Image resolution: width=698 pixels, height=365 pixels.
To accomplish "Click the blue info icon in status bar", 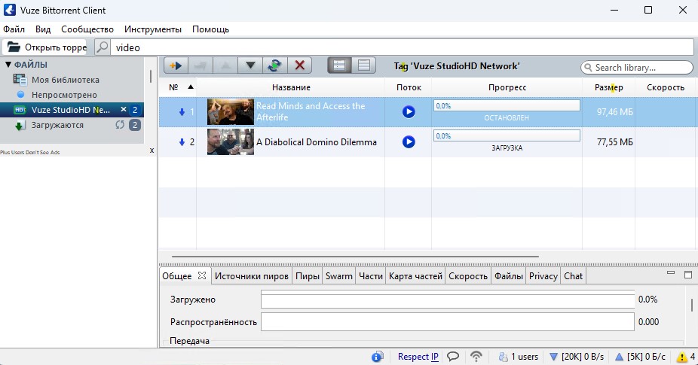I will 378,357.
